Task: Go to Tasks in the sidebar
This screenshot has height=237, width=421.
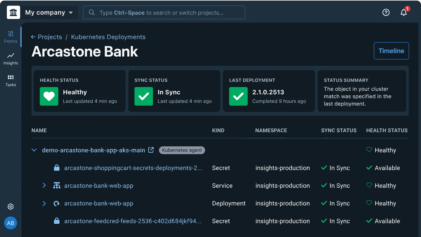Action: coord(11,80)
